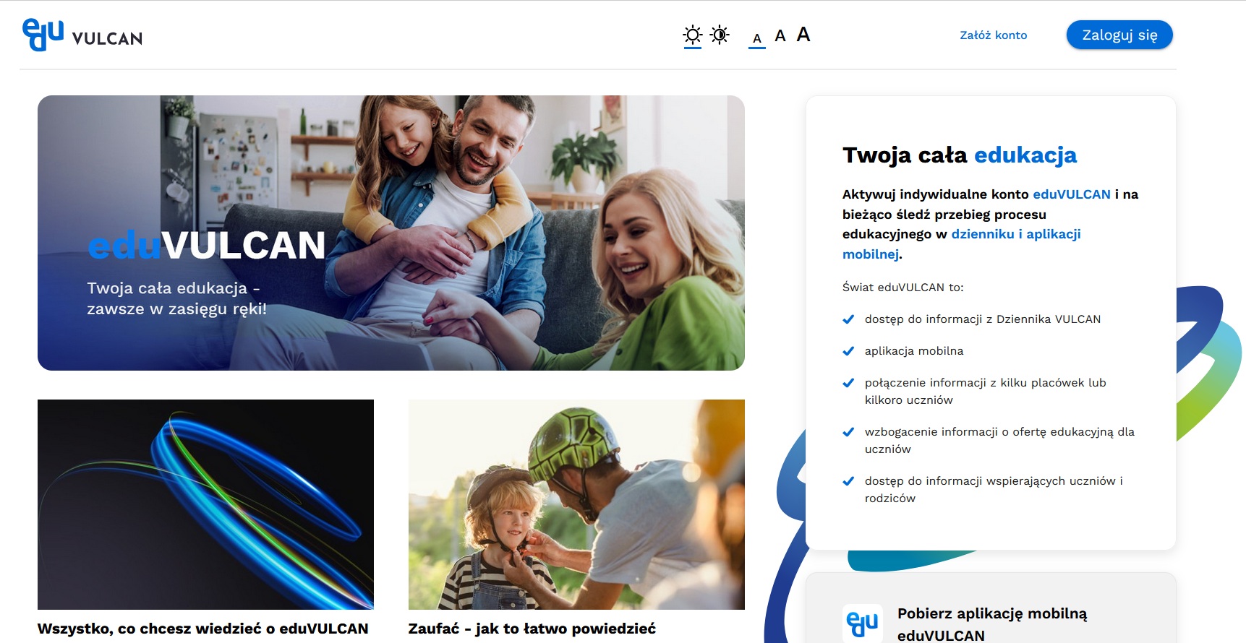Open article Wszystko, co chcesz wiedzieć o eduVULCAN

tap(203, 629)
